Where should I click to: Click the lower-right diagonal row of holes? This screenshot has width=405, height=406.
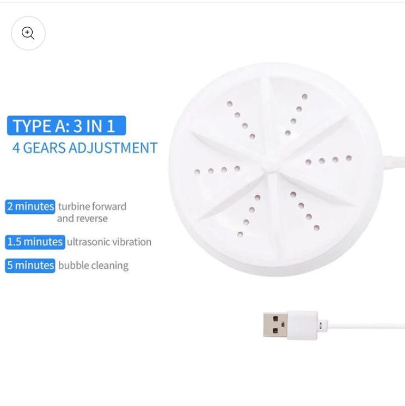coord(305,211)
